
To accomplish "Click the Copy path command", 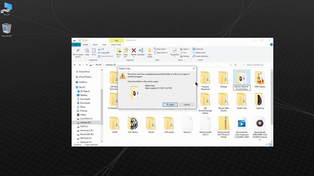I will [104, 53].
